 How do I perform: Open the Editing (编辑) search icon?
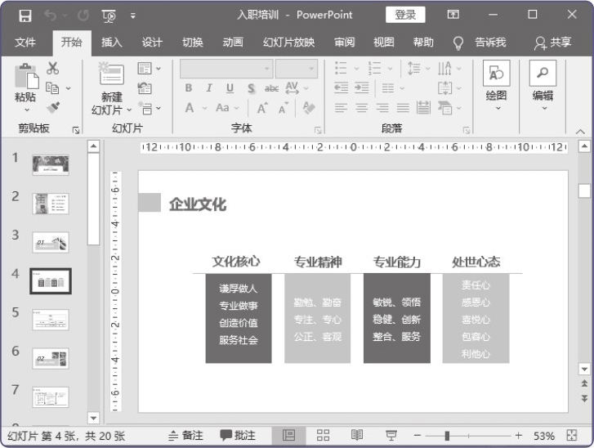pyautogui.click(x=543, y=74)
